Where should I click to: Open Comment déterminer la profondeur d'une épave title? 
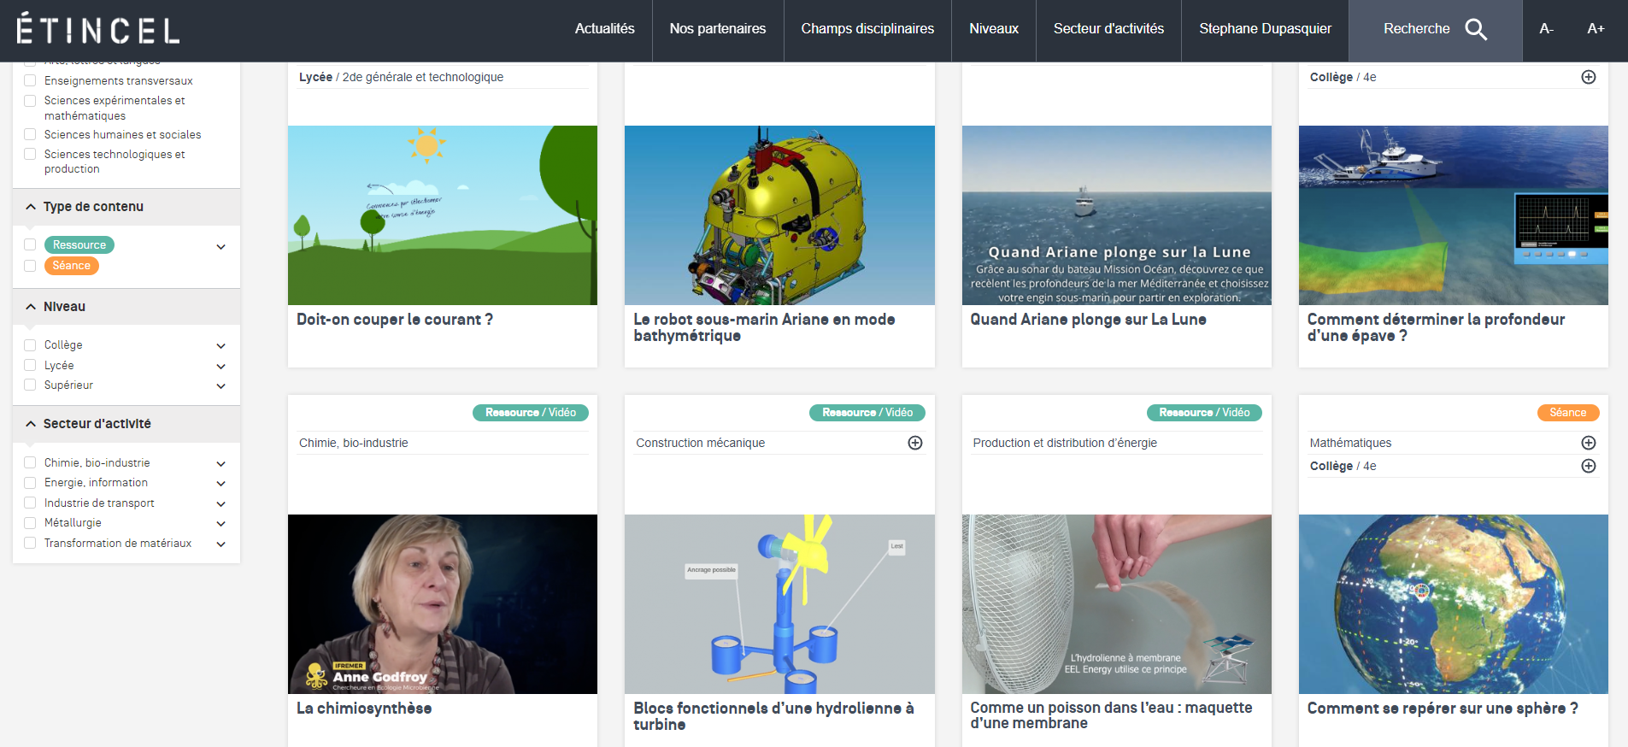click(x=1436, y=327)
